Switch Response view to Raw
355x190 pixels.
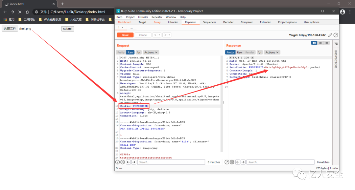tap(240, 53)
